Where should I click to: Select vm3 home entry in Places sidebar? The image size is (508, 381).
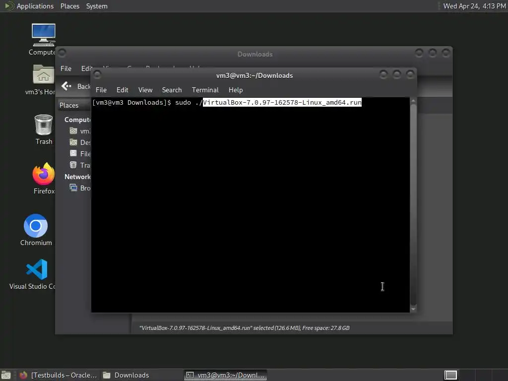pyautogui.click(x=80, y=131)
